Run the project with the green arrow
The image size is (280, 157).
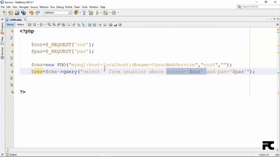98,13
